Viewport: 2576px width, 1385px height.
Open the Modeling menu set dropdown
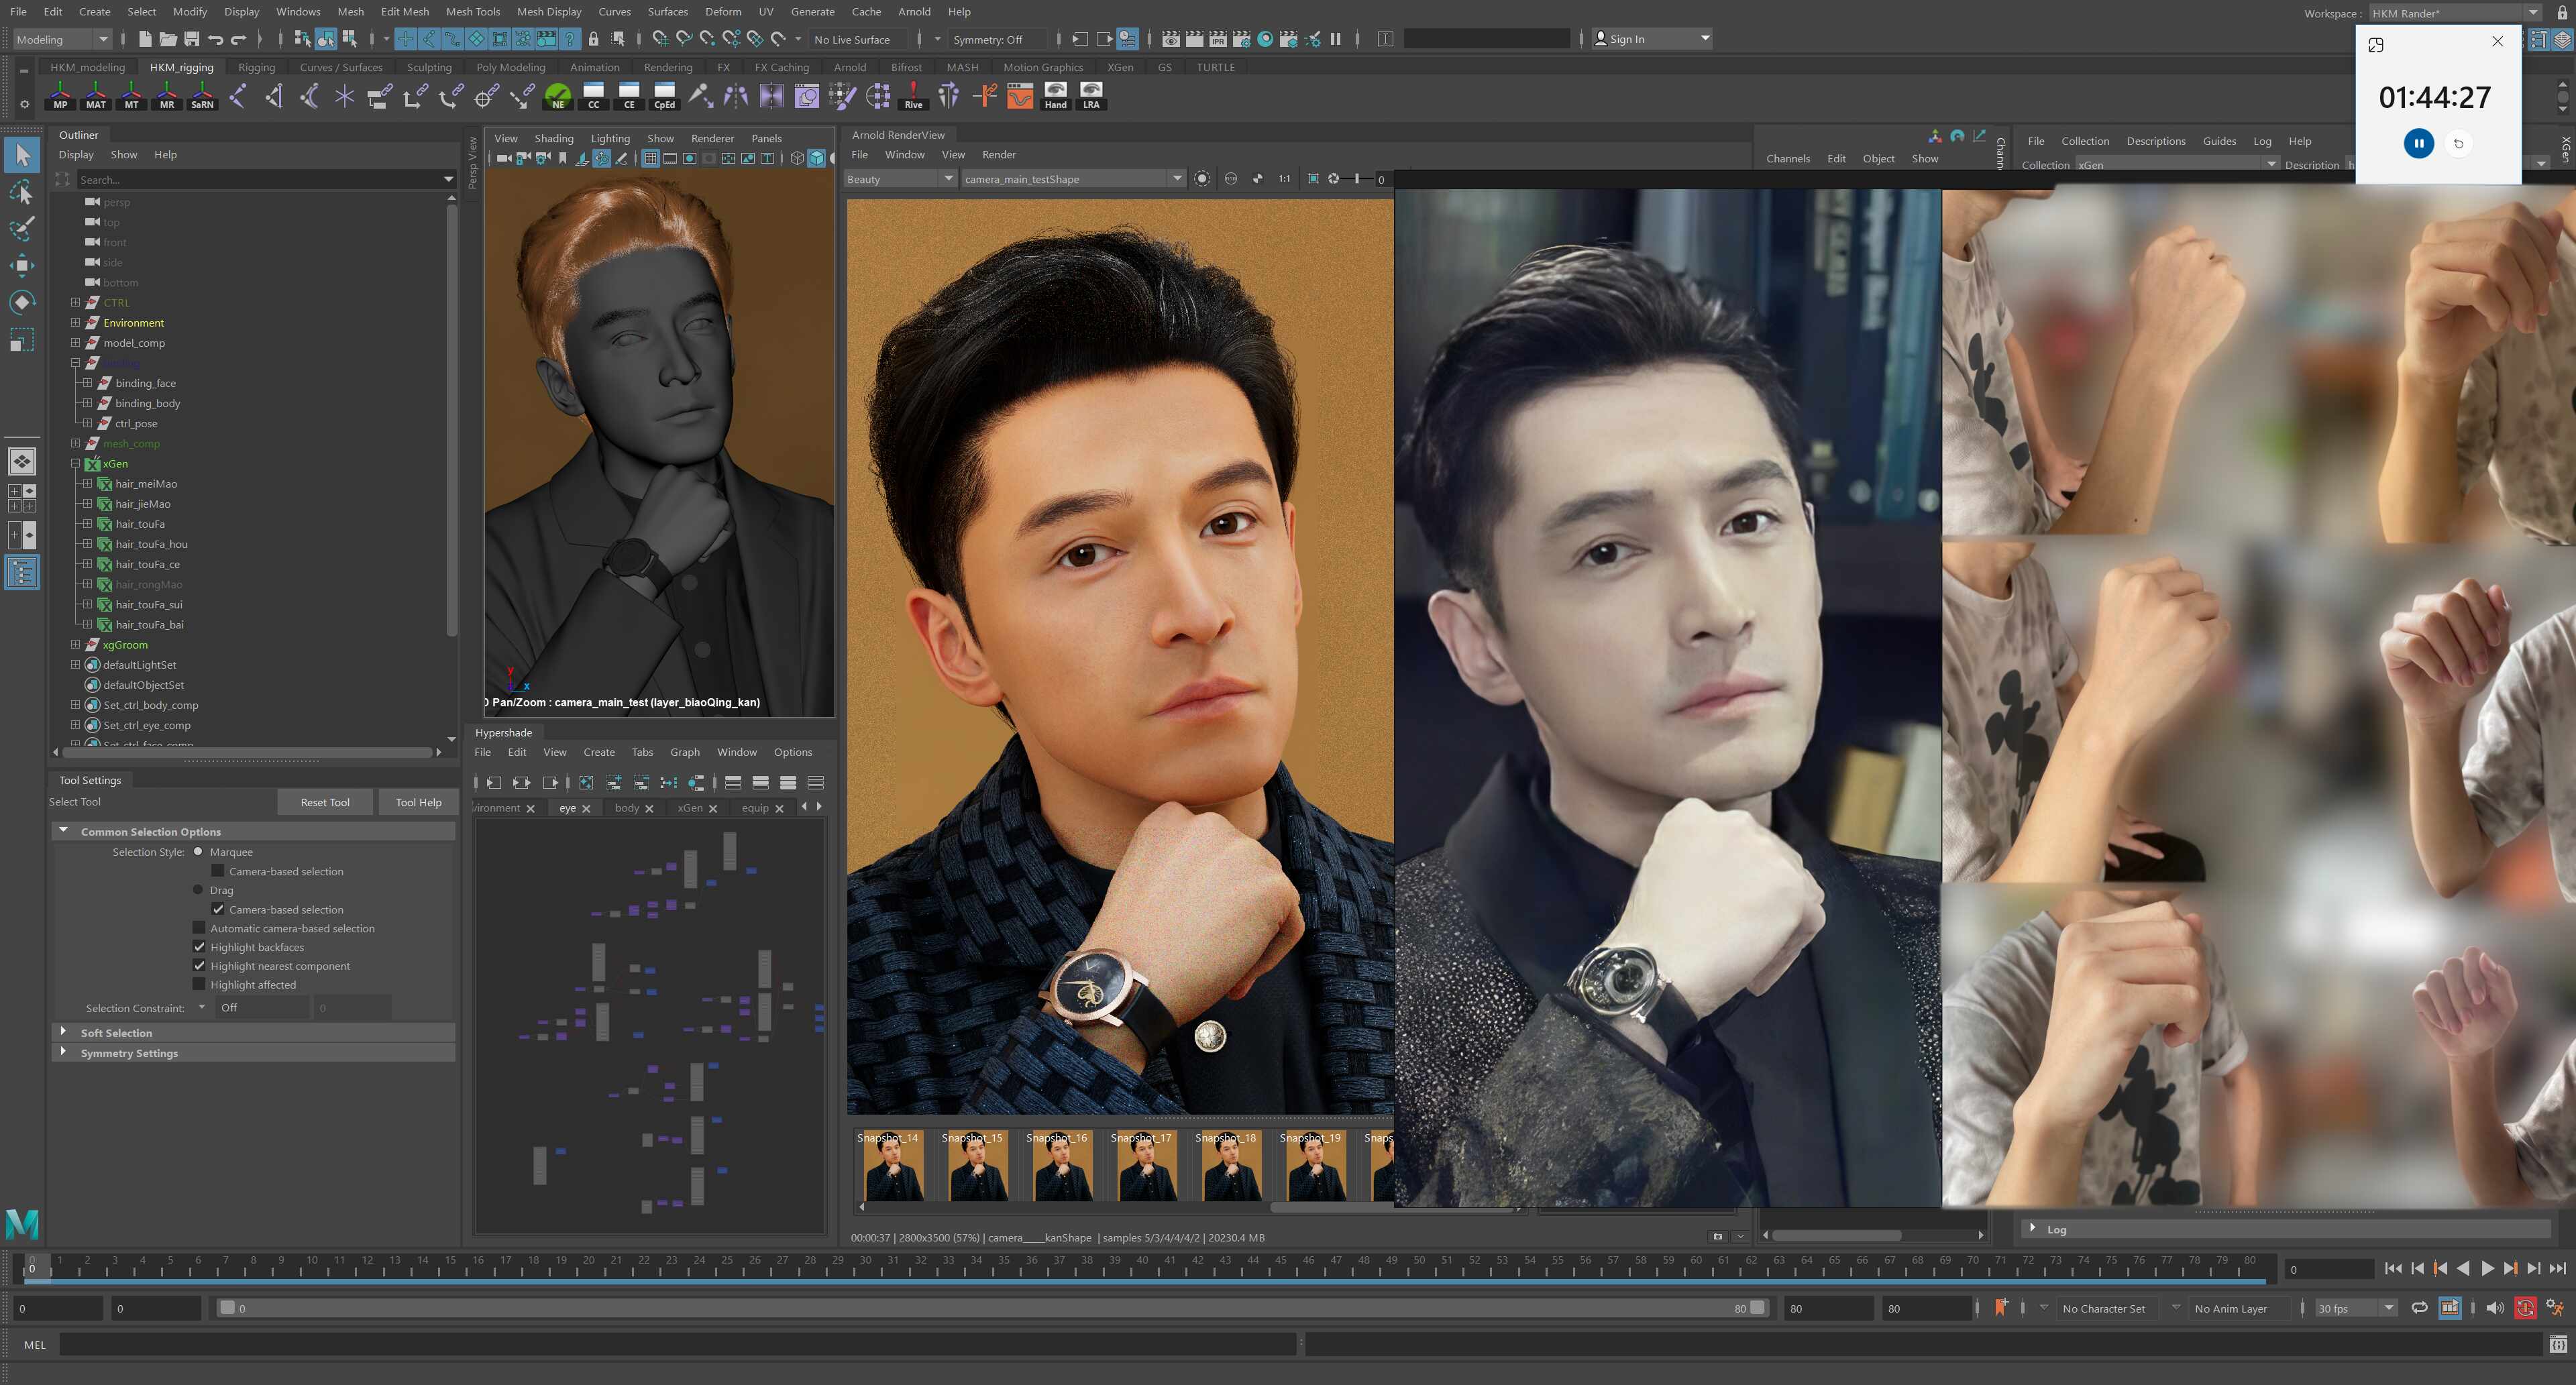(x=61, y=39)
